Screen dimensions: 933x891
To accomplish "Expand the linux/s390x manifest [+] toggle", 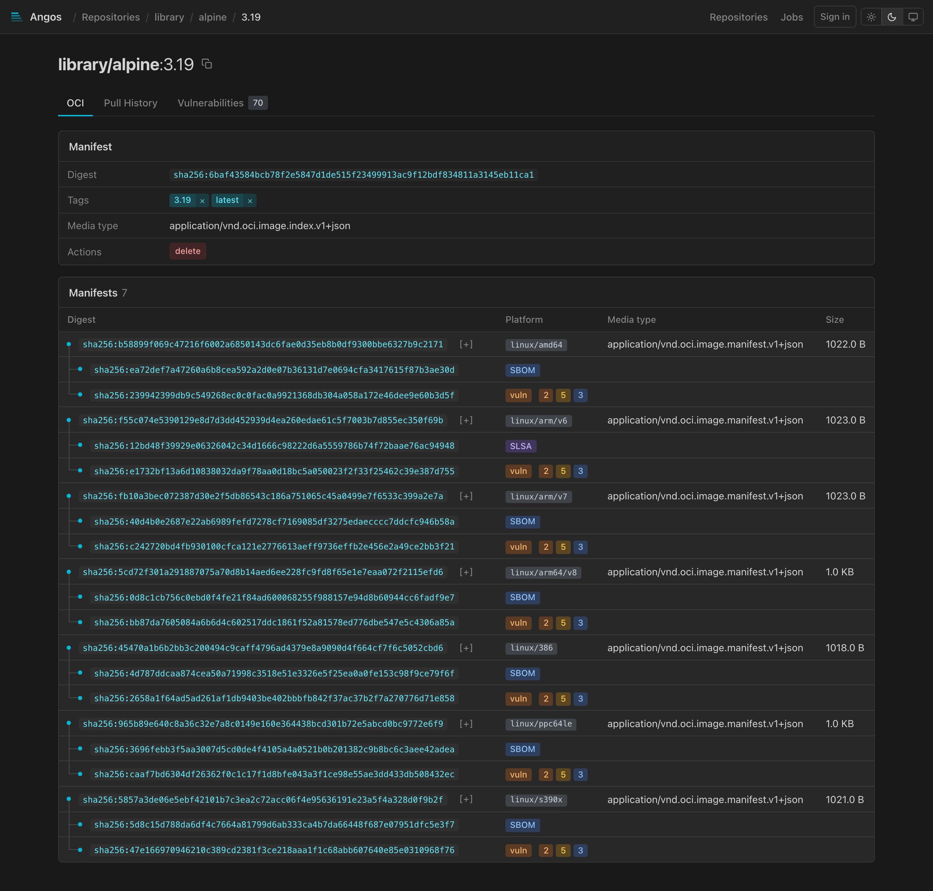I will coord(466,799).
